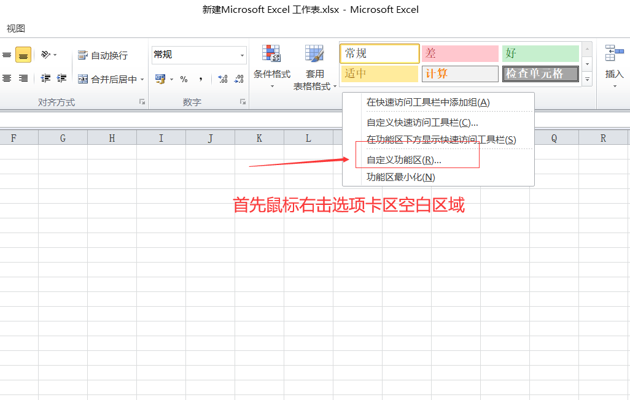Increase decimal places icon
630x400 pixels.
tap(223, 79)
